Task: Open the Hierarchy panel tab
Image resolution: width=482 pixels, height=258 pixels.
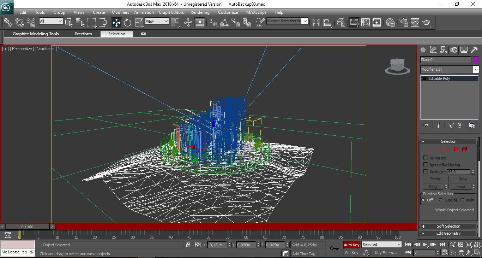Action: pyautogui.click(x=444, y=50)
